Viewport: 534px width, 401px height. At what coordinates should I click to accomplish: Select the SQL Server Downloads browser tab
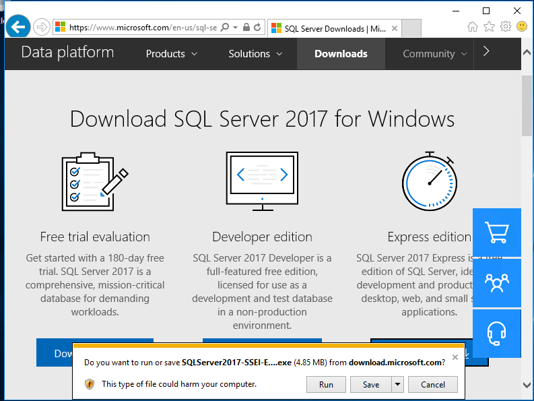(335, 28)
